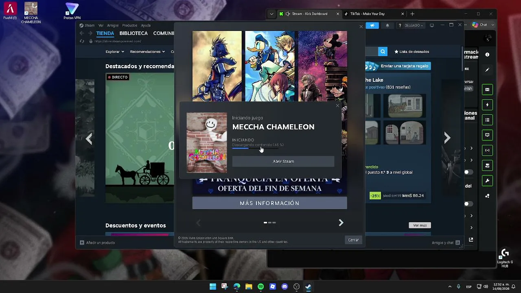
Task: Open the Amigos menu in Steam
Action: [113, 25]
